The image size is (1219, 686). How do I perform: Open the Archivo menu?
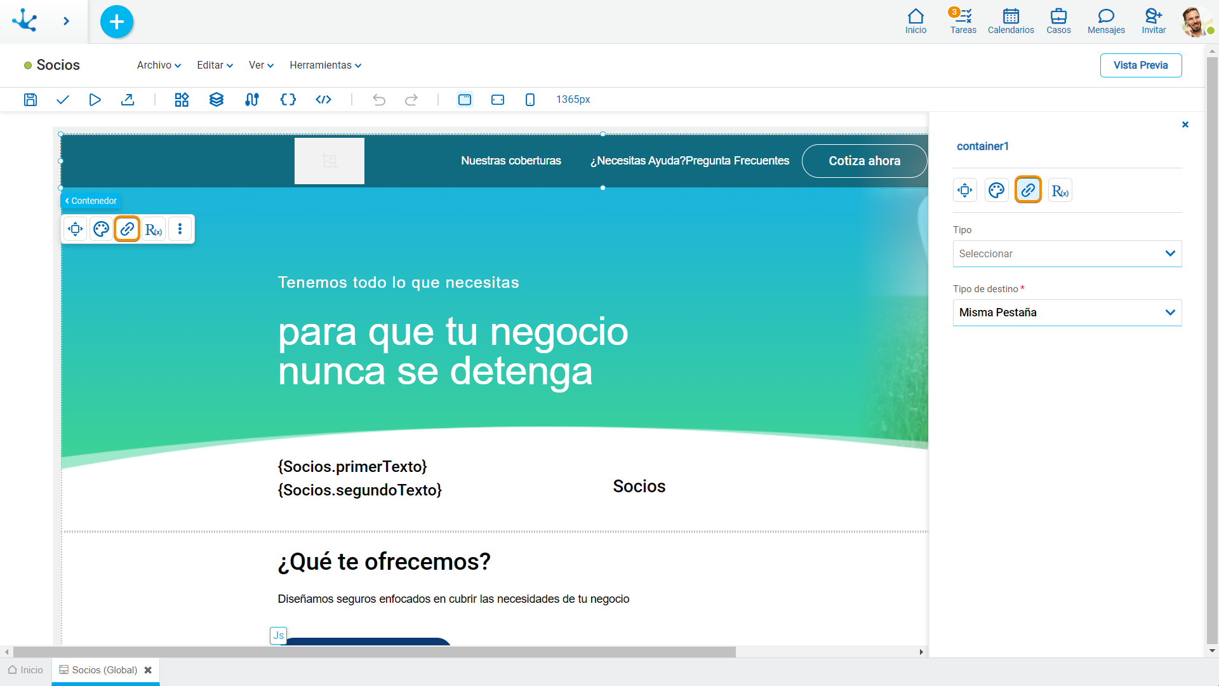click(x=159, y=65)
